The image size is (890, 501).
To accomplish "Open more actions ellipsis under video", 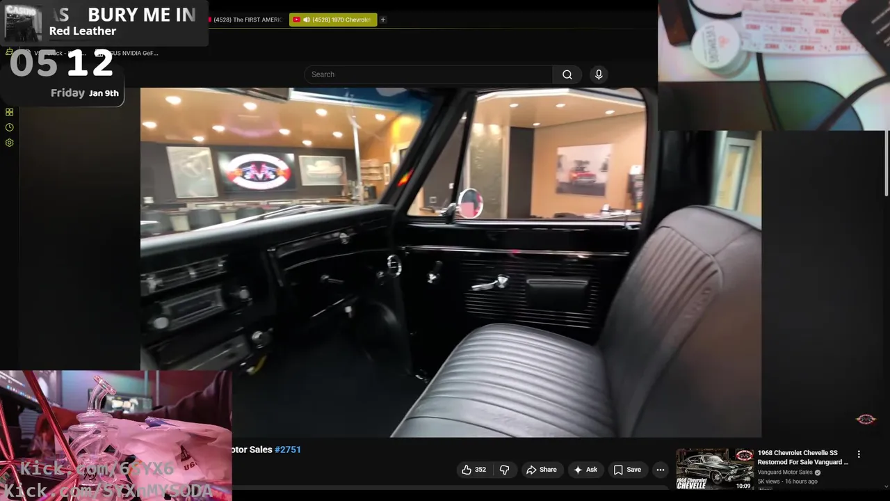I will [661, 470].
